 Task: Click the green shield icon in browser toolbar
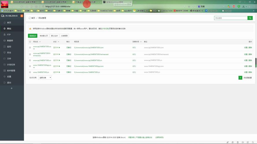(x=239, y=6)
